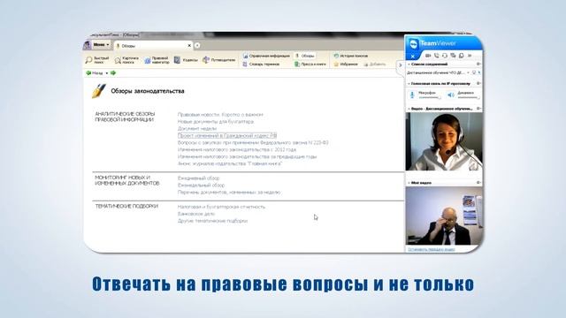Open Налоговая и бухгалтерская отчетность
The width and height of the screenshot is (566, 318).
pyautogui.click(x=221, y=207)
